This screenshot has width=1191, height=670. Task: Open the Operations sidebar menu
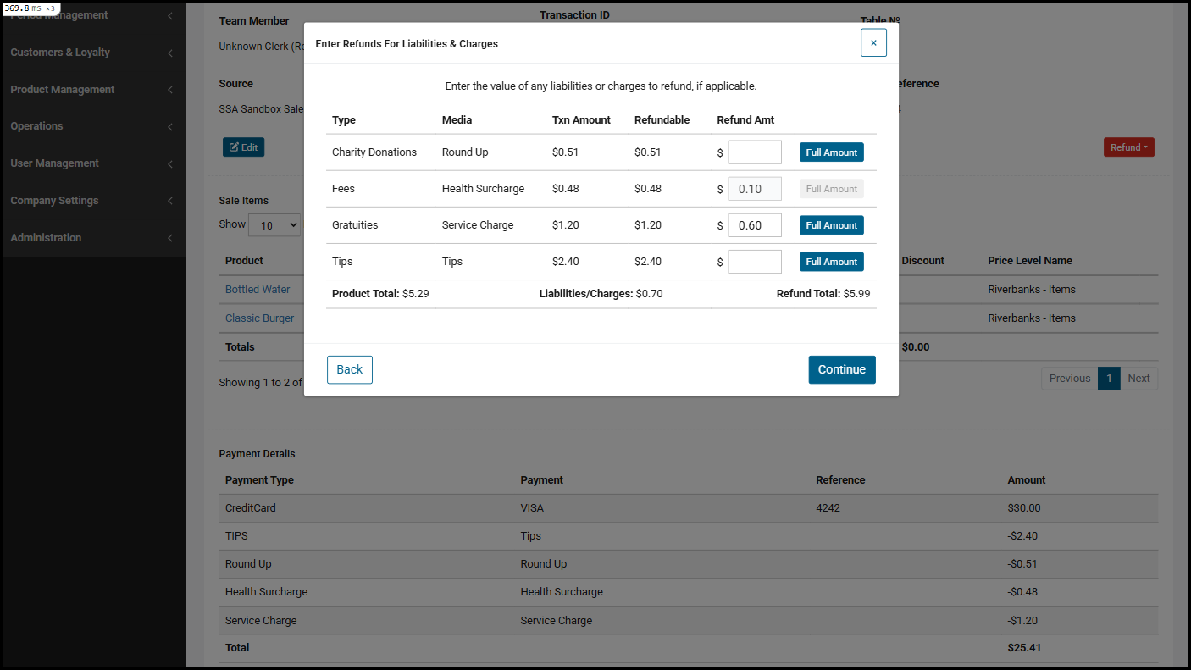coord(91,126)
